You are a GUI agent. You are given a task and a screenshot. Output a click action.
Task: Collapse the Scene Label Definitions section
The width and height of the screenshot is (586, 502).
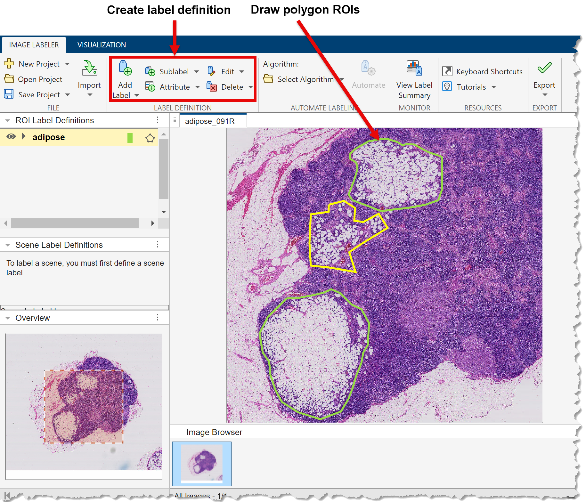coord(7,245)
